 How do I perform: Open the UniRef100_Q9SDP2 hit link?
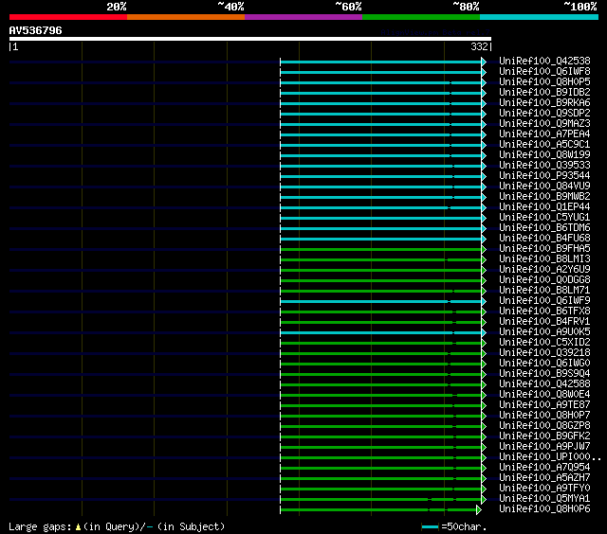(x=544, y=113)
